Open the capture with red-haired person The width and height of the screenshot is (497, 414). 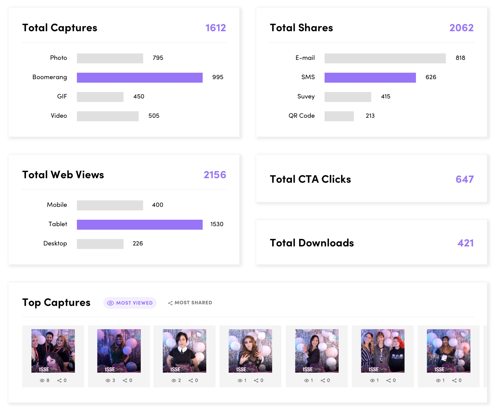click(383, 351)
